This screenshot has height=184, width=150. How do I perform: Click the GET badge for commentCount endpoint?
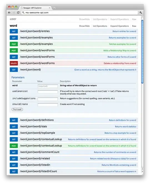coord(14,152)
